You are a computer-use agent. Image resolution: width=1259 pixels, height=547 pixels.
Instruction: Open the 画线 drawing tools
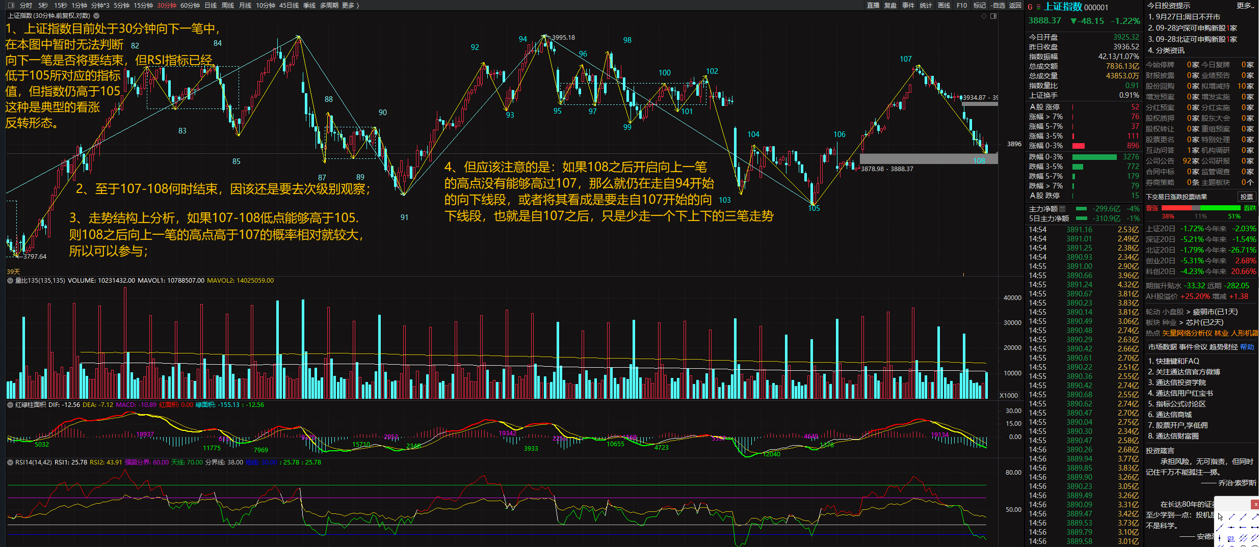pyautogui.click(x=944, y=5)
